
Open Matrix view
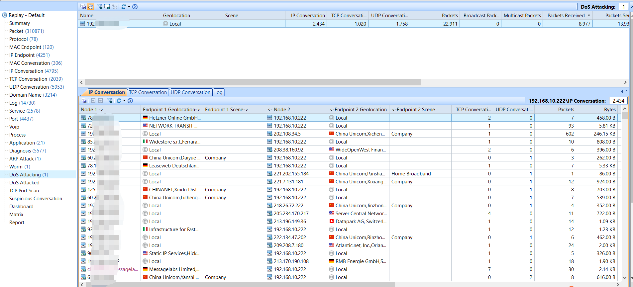16,215
